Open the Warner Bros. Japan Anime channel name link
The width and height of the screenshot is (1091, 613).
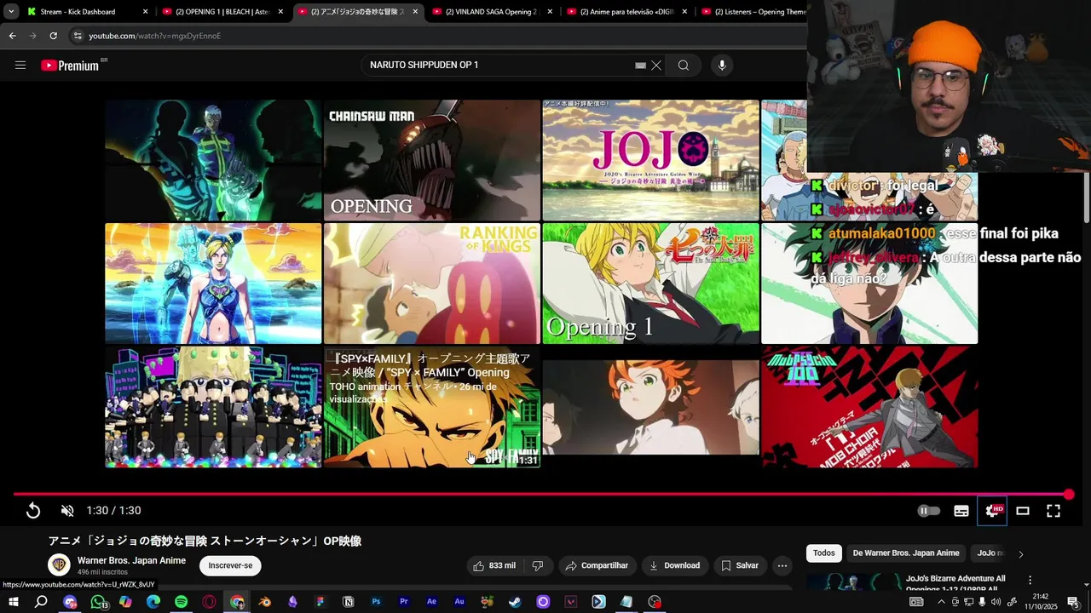(131, 560)
